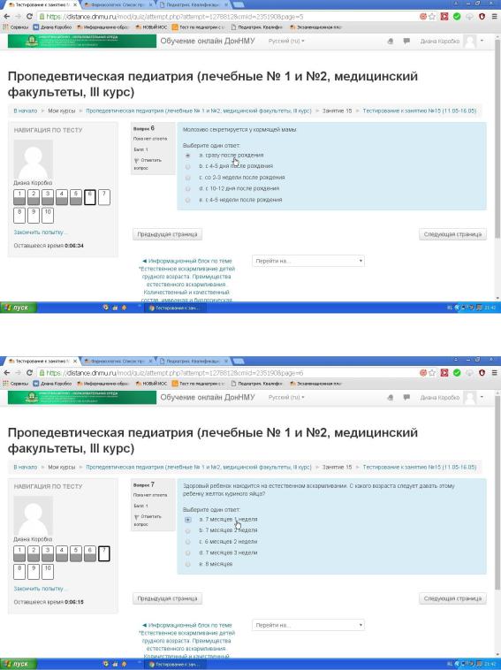Viewport: 501px width, 670px height.
Task: Pick answer 'e. 8 месяцев' in question 7
Action: (x=187, y=565)
